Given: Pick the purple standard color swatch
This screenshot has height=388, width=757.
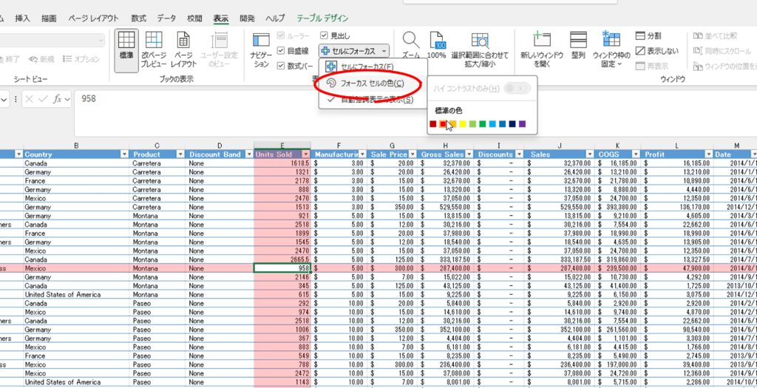Looking at the screenshot, I should (522, 124).
